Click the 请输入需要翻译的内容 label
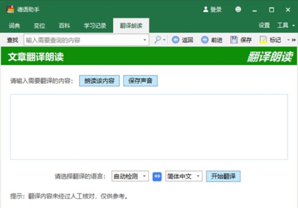The width and height of the screenshot is (298, 208). coord(42,81)
